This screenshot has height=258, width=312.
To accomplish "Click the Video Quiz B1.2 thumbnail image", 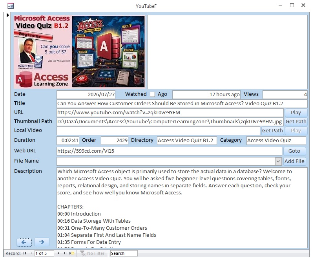I will pyautogui.click(x=42, y=51).
